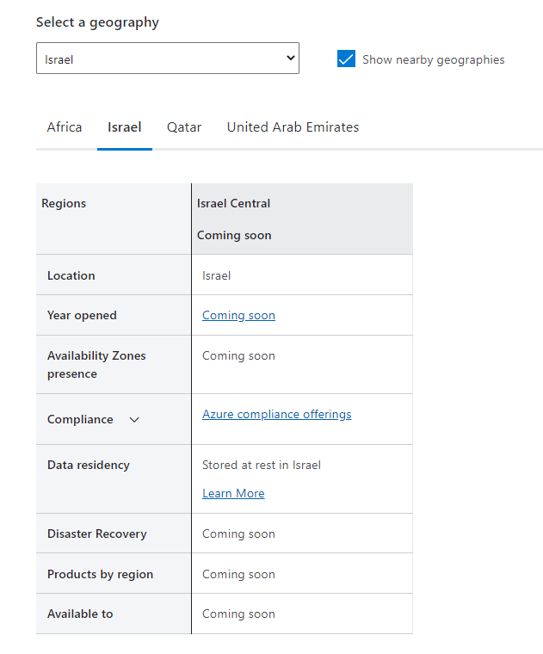Open the Qatar tab
The image size is (543, 654).
click(x=184, y=126)
